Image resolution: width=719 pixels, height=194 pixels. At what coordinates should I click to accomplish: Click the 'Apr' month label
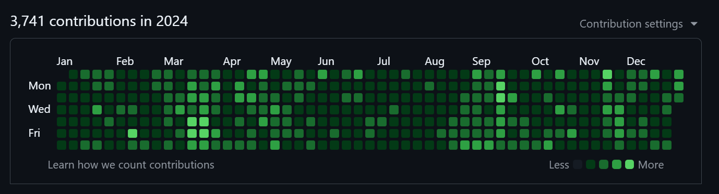click(x=232, y=61)
